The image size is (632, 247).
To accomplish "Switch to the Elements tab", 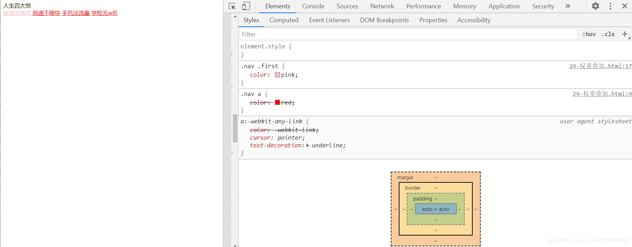I will 278,6.
